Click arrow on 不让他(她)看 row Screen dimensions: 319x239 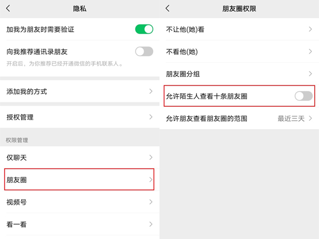(310, 29)
